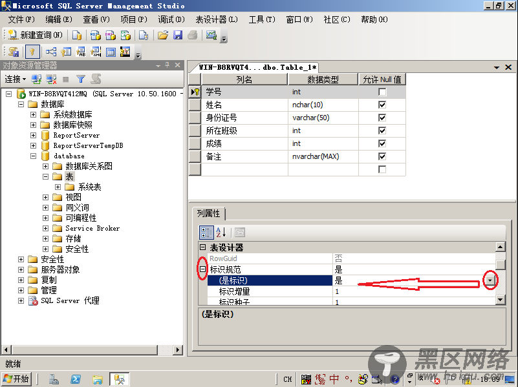Expand the SQL Server 代理 node
The image size is (518, 387).
[x=21, y=300]
